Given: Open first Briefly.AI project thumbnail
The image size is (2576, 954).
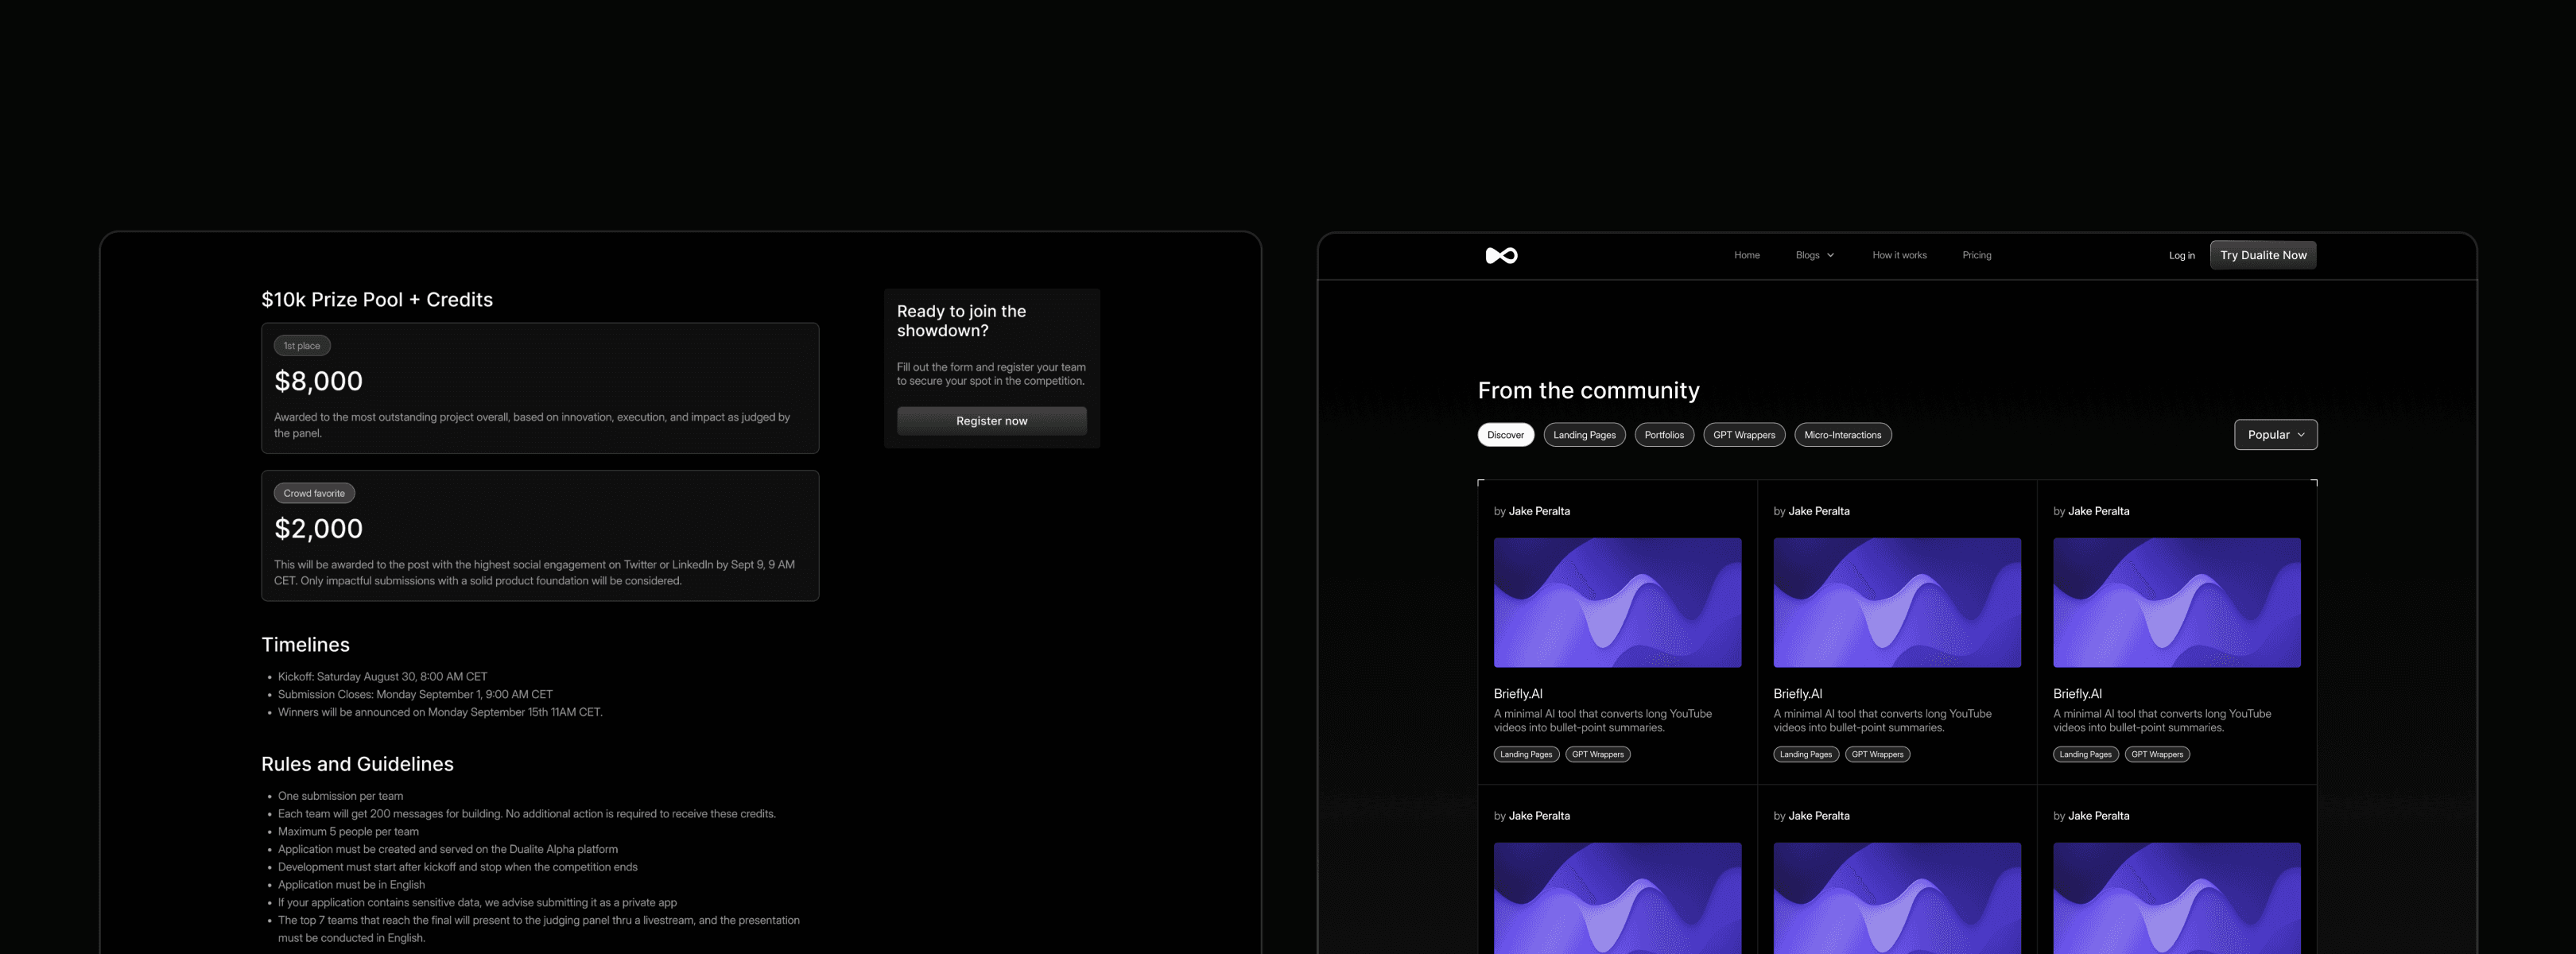Looking at the screenshot, I should (x=1617, y=603).
